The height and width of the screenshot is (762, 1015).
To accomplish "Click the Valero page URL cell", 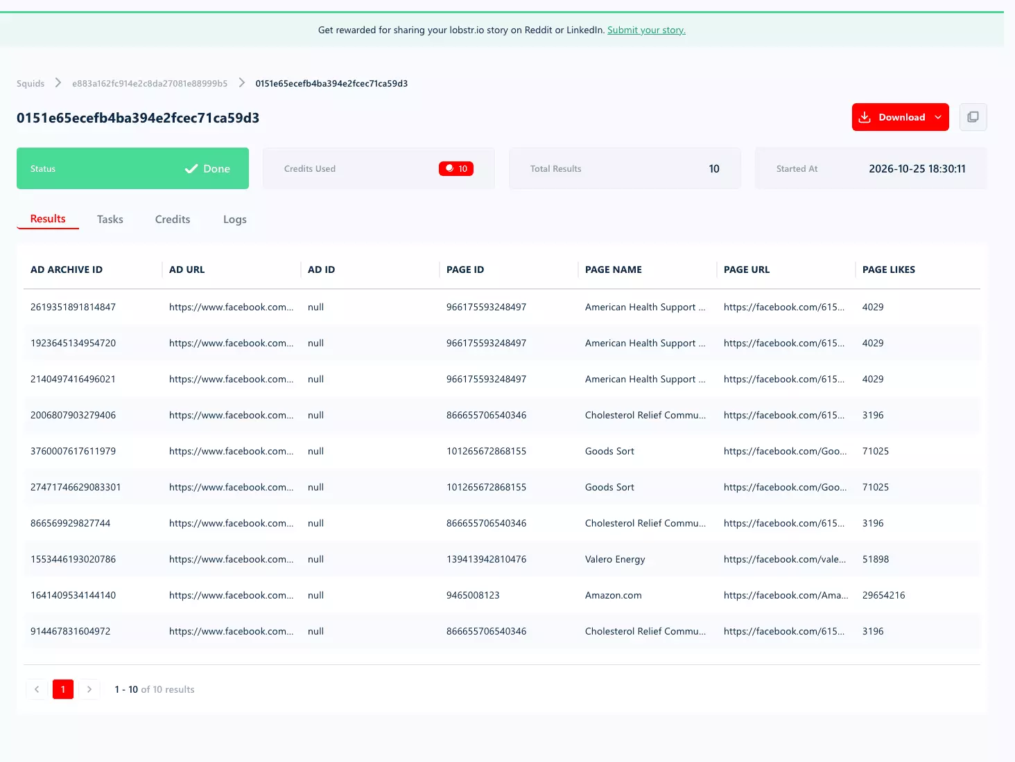I will [785, 559].
